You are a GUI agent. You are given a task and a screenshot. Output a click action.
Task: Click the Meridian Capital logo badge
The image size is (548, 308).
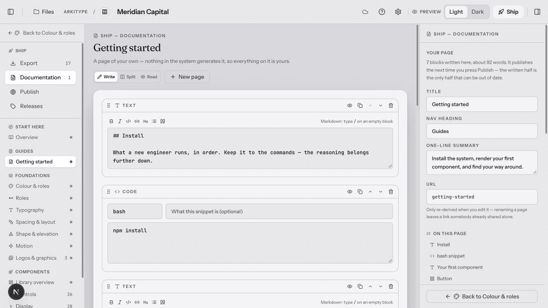pyautogui.click(x=105, y=12)
